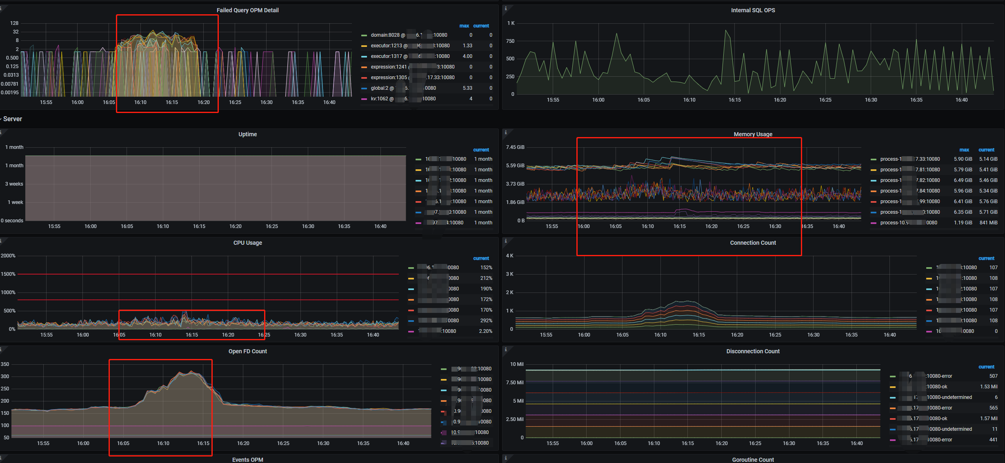Click the Internal SQL OPS panel info icon
This screenshot has width=1005, height=463.
pyautogui.click(x=506, y=9)
